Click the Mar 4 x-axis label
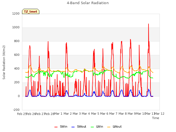The image size is (176, 132). coord(86,114)
